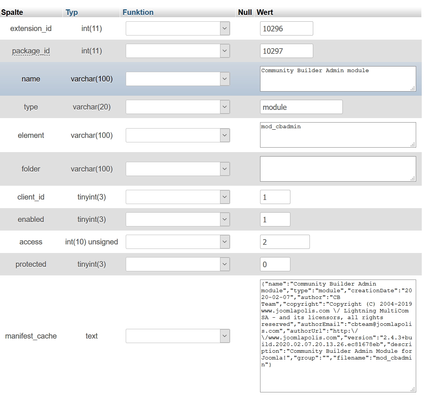This screenshot has height=395, width=424.
Task: Open function dropdown for protected row
Action: (x=178, y=264)
